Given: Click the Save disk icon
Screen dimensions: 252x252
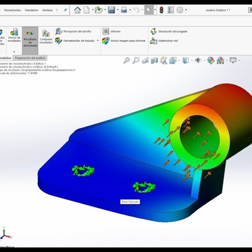Looking at the screenshot, I should (111, 10).
